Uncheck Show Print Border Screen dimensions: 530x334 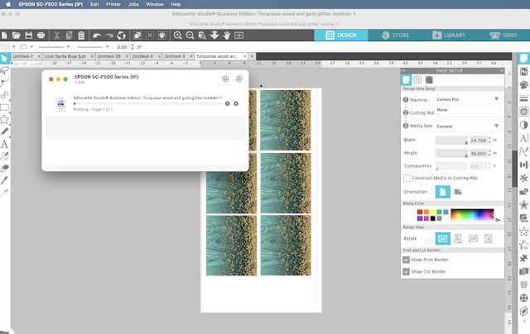tap(407, 260)
